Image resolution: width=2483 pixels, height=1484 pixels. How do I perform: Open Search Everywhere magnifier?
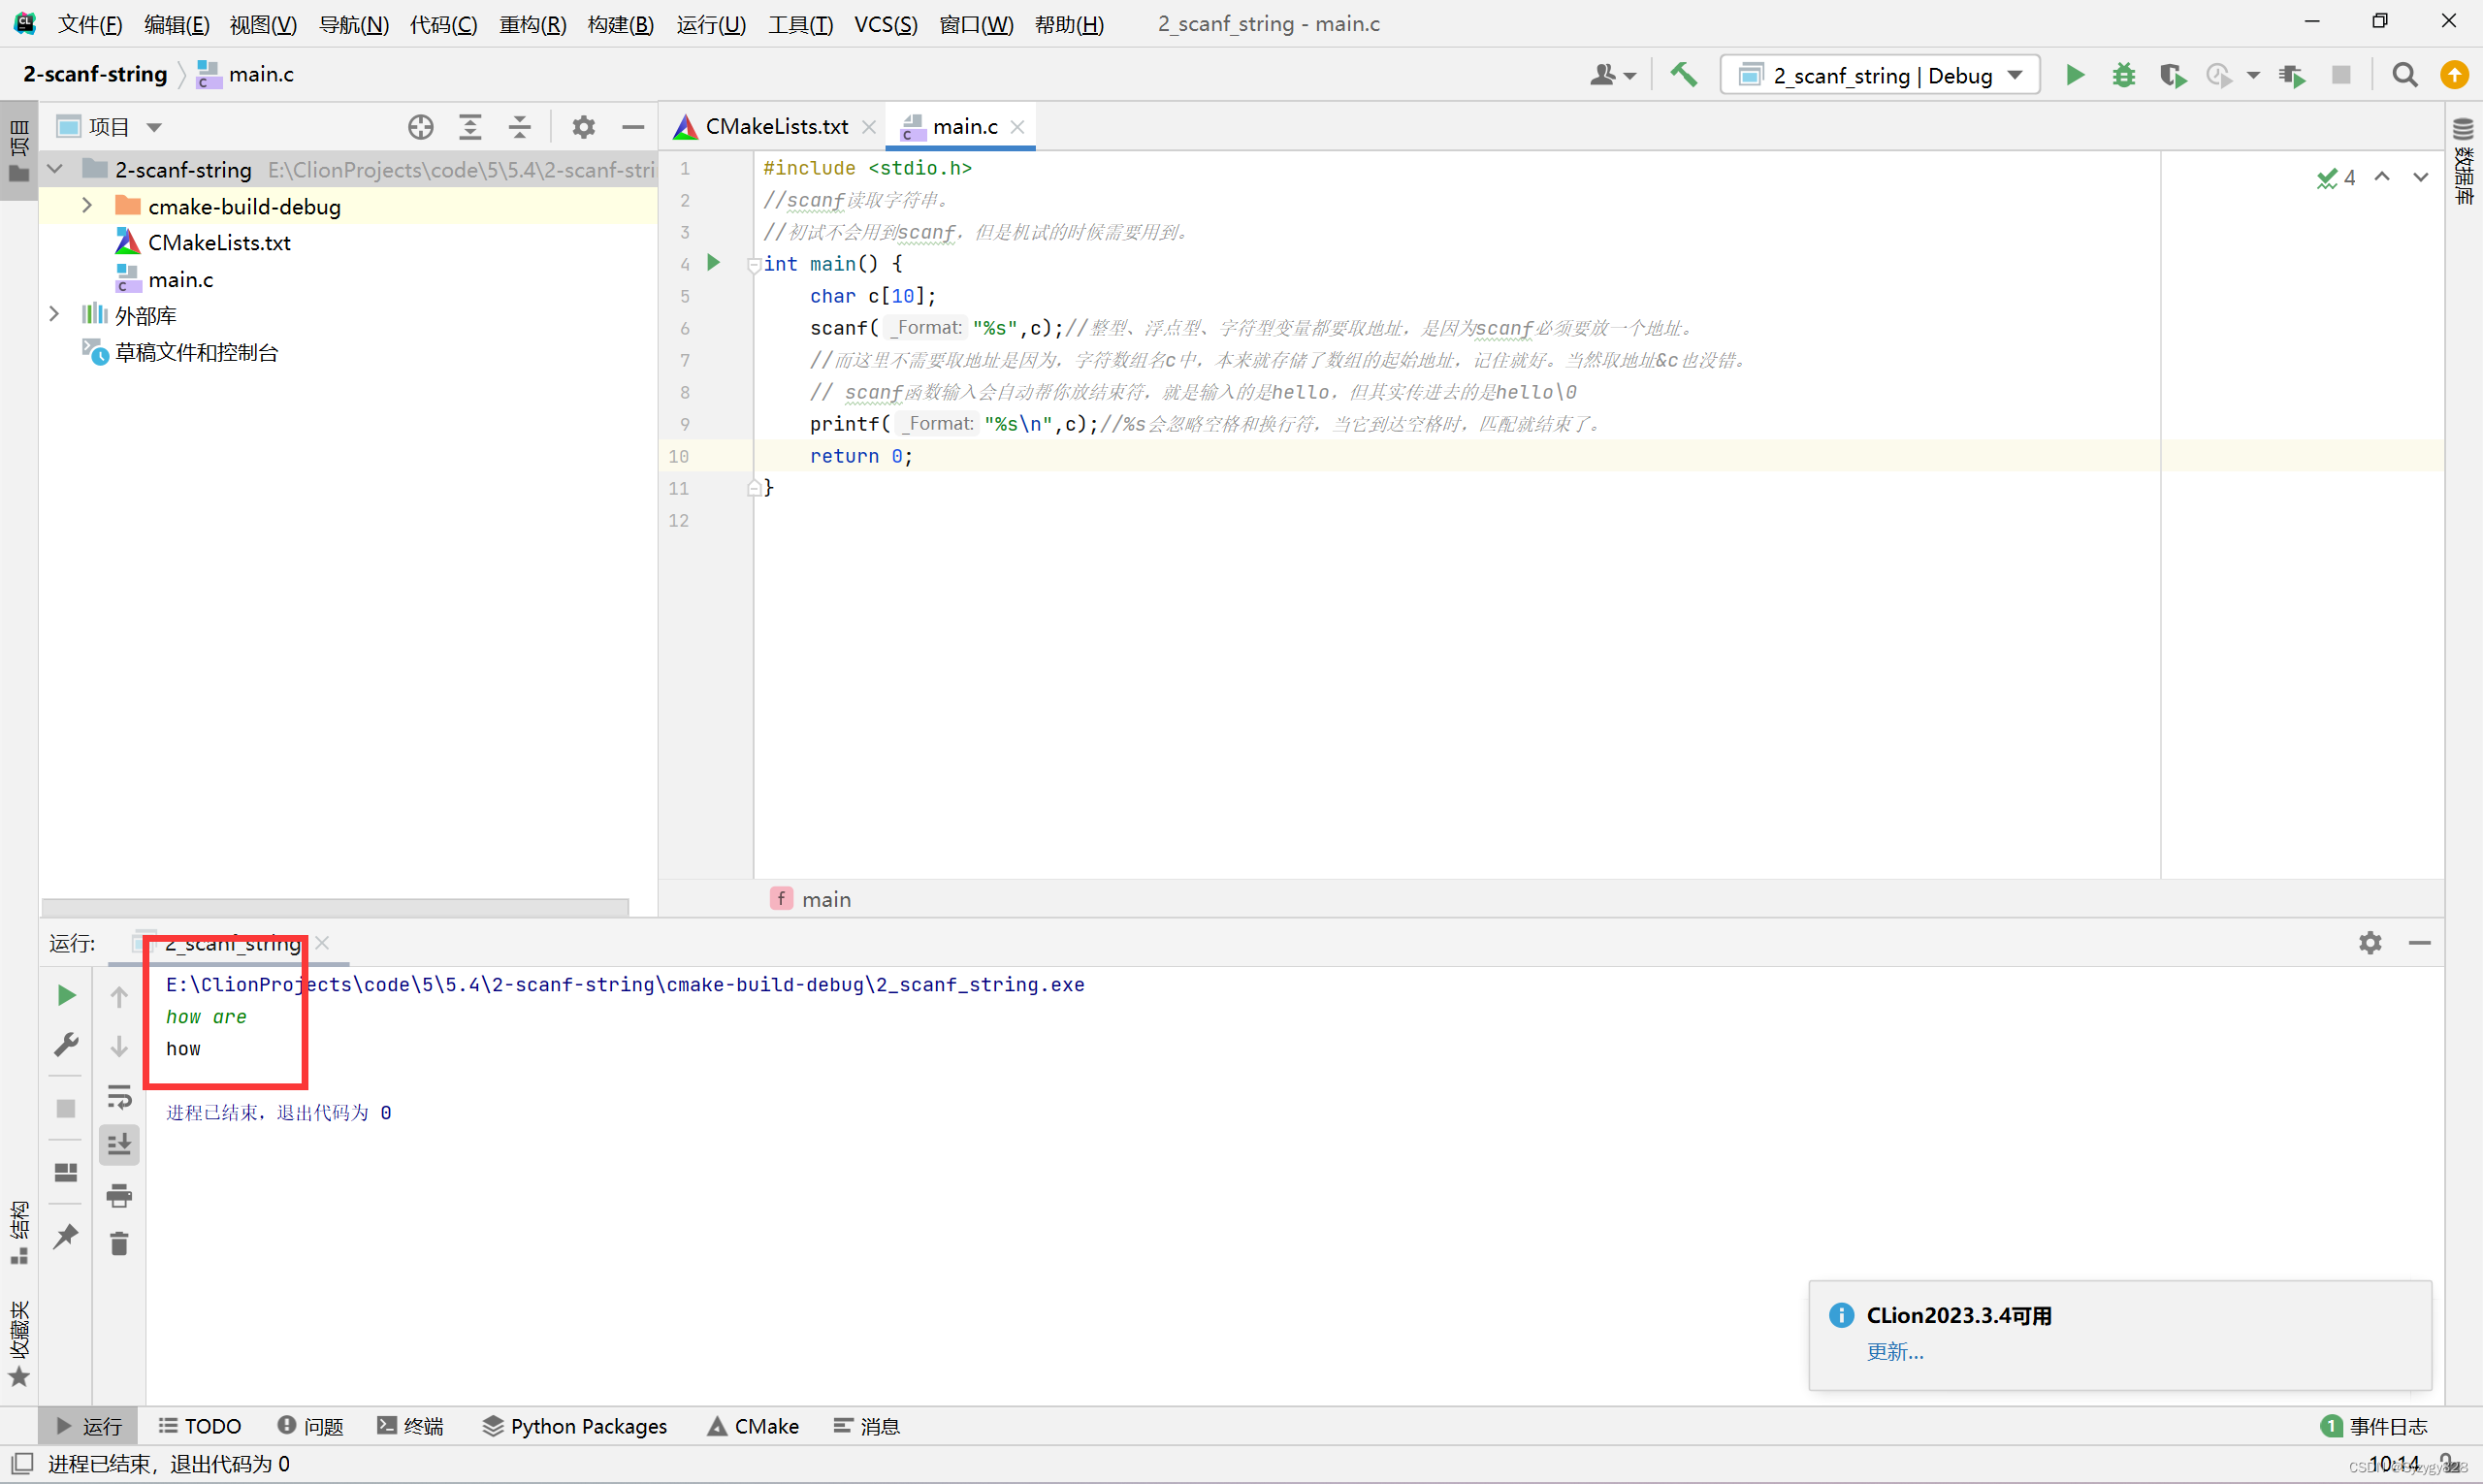pos(2405,75)
